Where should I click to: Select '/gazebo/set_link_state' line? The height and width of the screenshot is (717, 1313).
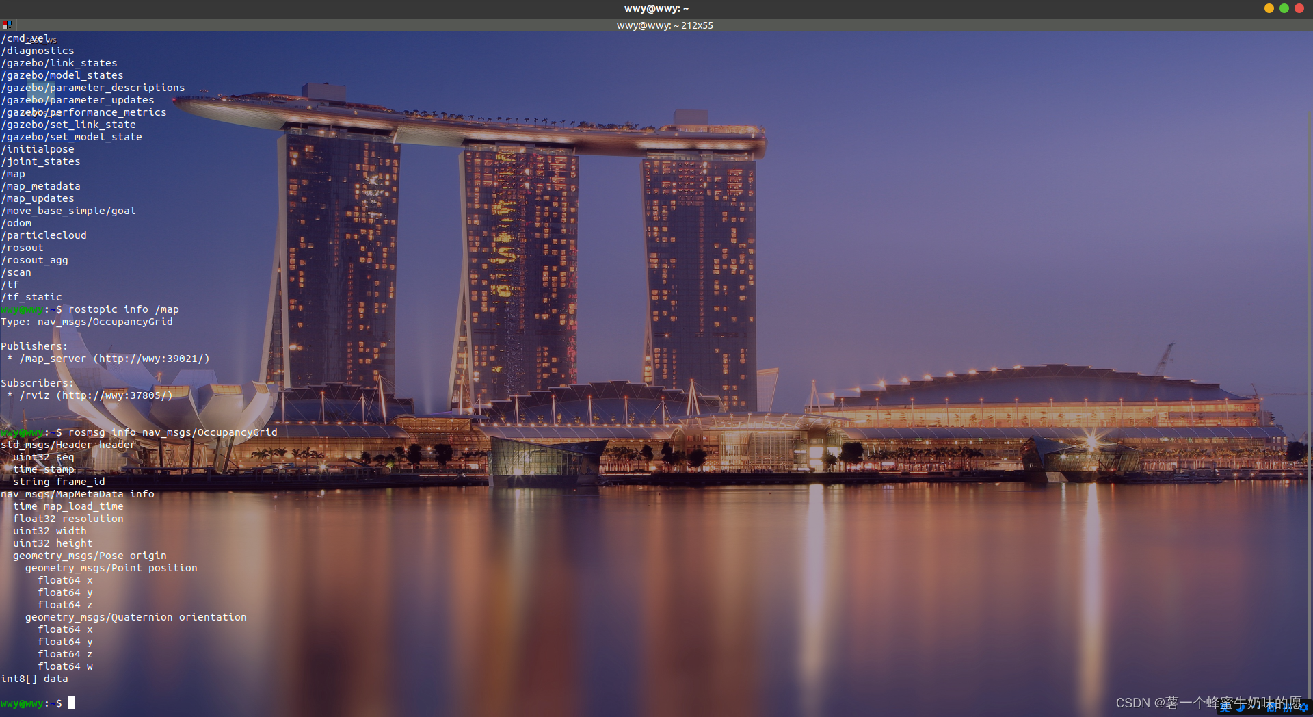(x=68, y=125)
